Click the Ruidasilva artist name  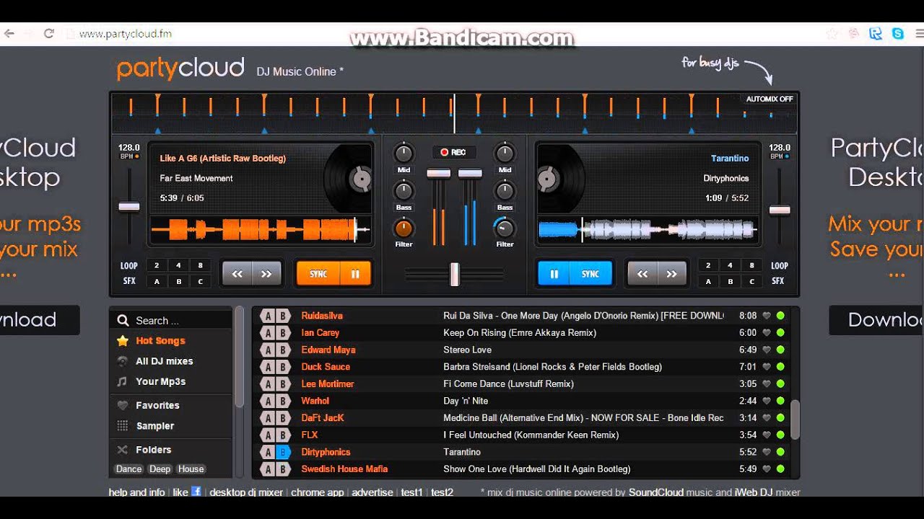(x=322, y=316)
